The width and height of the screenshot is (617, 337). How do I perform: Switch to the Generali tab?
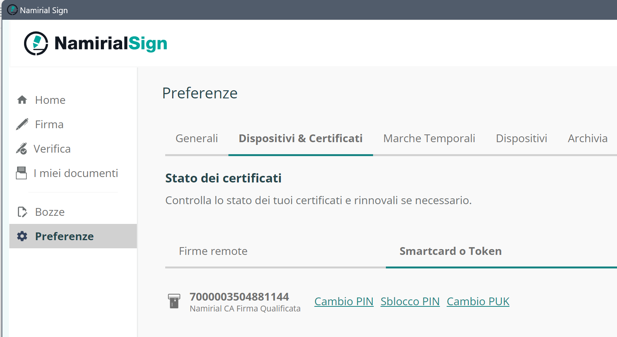[x=197, y=138]
